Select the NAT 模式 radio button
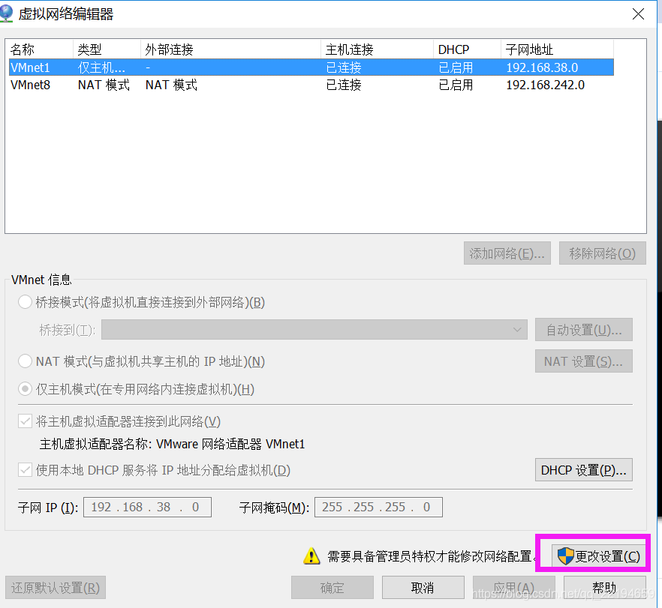 25,361
